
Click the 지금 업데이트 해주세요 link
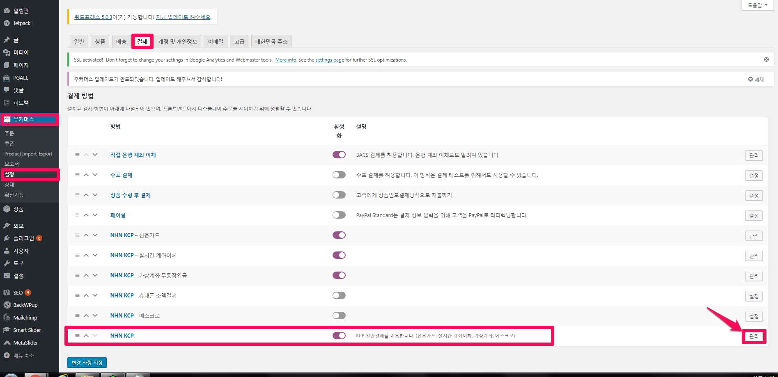pyautogui.click(x=183, y=17)
